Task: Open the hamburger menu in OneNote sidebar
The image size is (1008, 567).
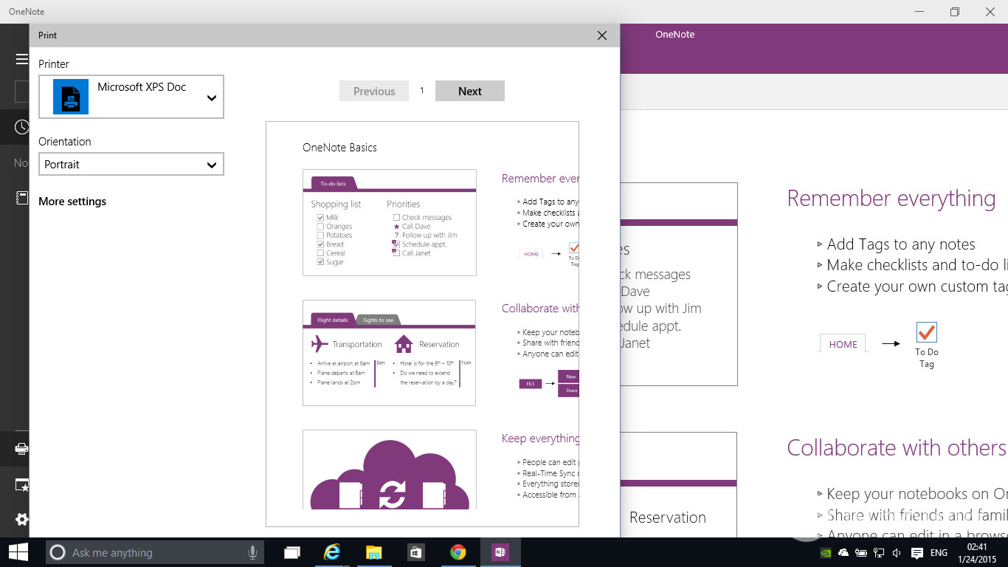Action: click(21, 59)
